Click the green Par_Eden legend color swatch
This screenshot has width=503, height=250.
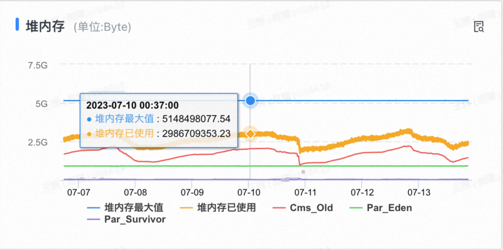pyautogui.click(x=356, y=207)
